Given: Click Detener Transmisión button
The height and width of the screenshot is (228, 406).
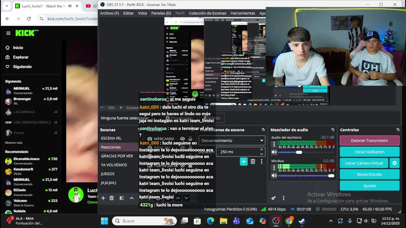Looking at the screenshot, I should [370, 141].
